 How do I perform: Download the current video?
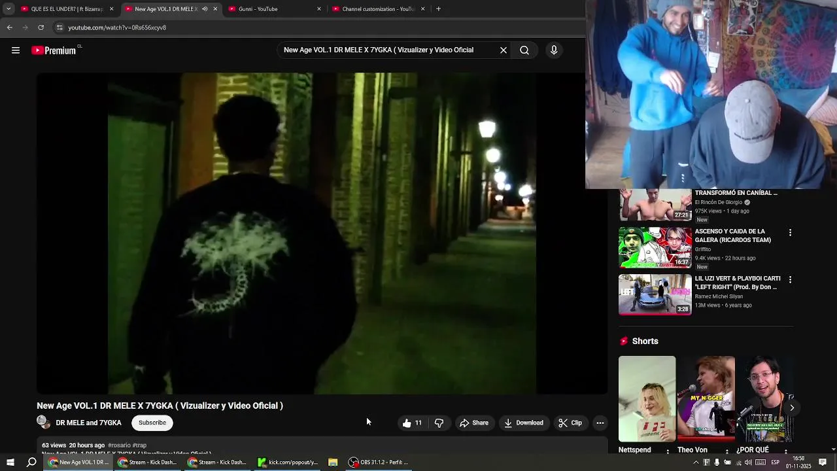(x=524, y=423)
